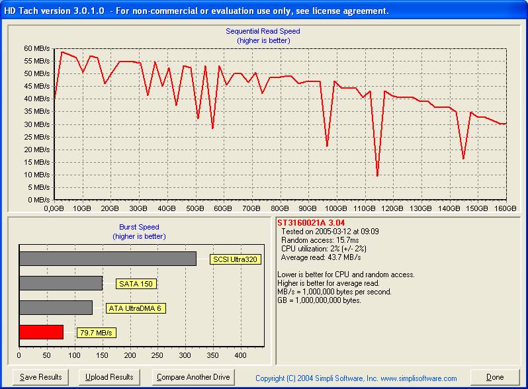This screenshot has height=389, width=528.
Task: Open Compare Another Drive
Action: [x=193, y=377]
